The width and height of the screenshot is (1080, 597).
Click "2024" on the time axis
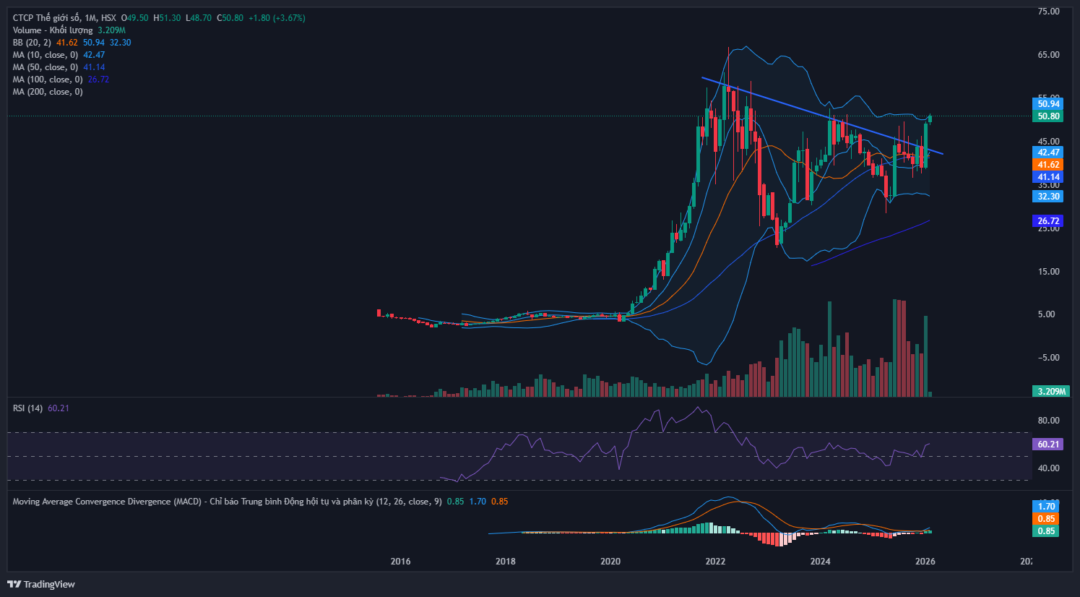[820, 562]
